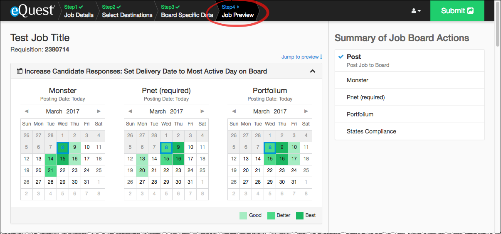Collapse the Increase Candidate Responses panel
The height and width of the screenshot is (234, 501).
[x=313, y=71]
